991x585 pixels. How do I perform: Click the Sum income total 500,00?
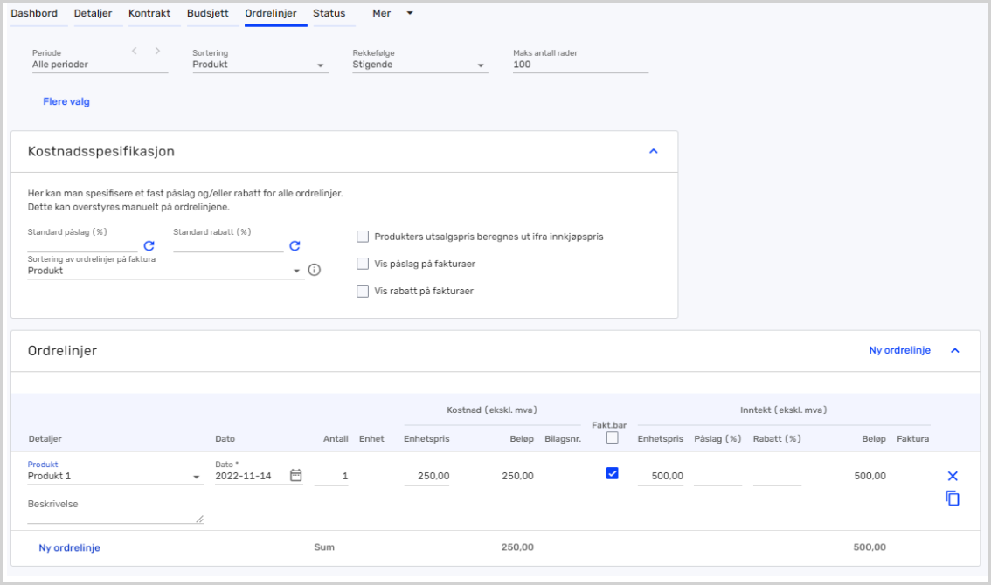pos(870,547)
